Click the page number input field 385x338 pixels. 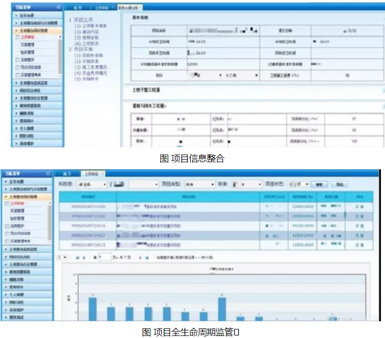point(104,257)
